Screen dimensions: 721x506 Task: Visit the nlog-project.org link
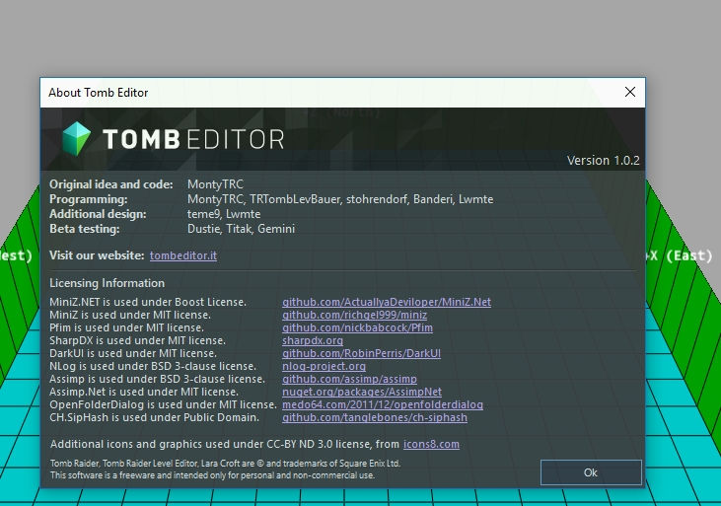[x=324, y=367]
